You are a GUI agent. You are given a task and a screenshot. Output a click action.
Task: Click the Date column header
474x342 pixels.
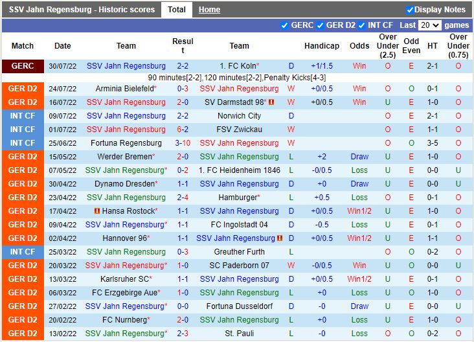[63, 46]
